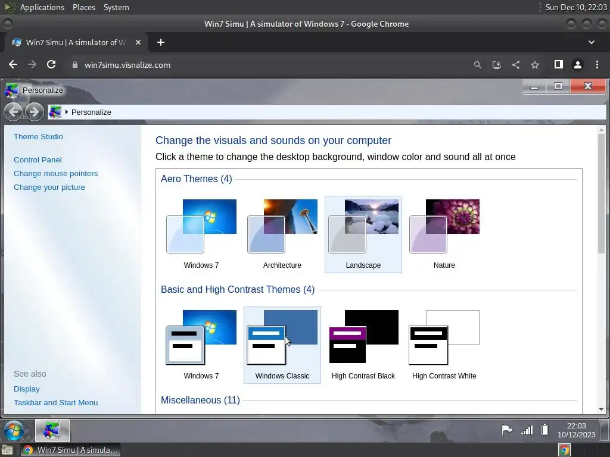The height and width of the screenshot is (457, 610).
Task: Bookmark this page with star icon
Action: pos(535,65)
